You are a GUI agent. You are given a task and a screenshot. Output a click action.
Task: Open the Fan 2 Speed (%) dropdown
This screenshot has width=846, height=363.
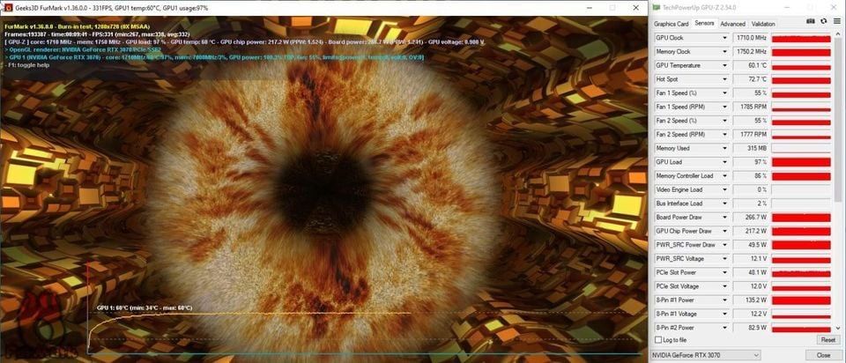[724, 121]
